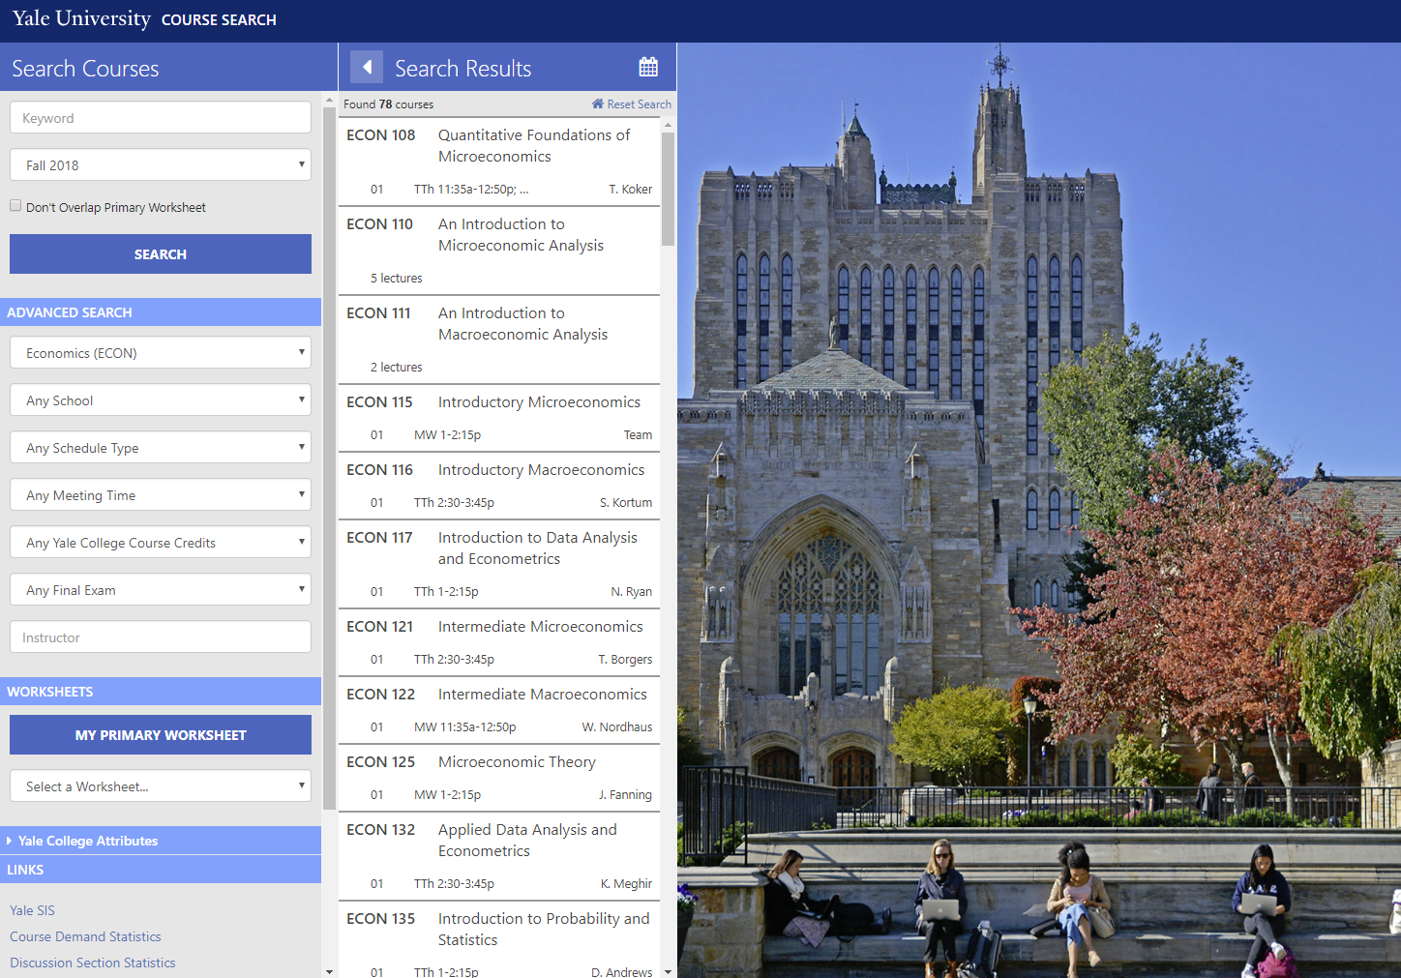Select ECON 115 Introductory Microeconomics
This screenshot has height=978, width=1401.
499,418
